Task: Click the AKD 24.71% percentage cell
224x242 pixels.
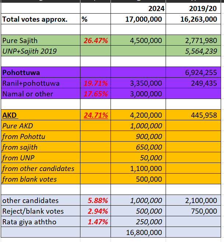Action: [x=95, y=115]
